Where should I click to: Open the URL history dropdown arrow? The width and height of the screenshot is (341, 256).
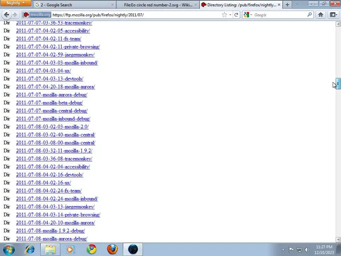(230, 15)
